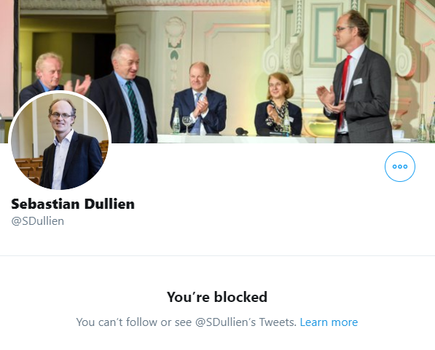This screenshot has height=350, width=435.
Task: Click the water bottles at banner's right edge
Action: pyautogui.click(x=427, y=126)
